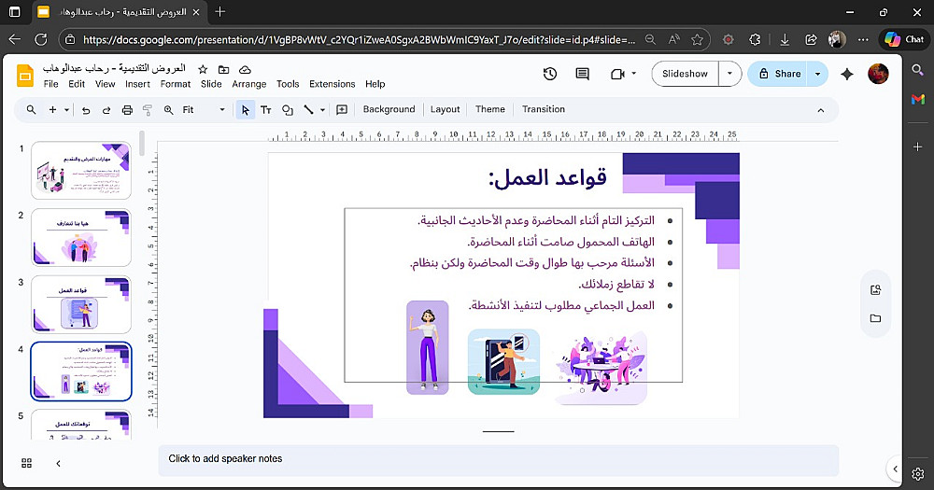Image resolution: width=934 pixels, height=490 pixels.
Task: Open the Help menu
Action: [x=375, y=84]
